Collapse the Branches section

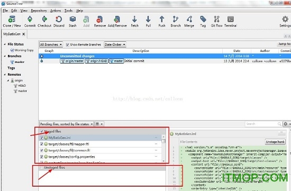pyautogui.click(x=5, y=56)
